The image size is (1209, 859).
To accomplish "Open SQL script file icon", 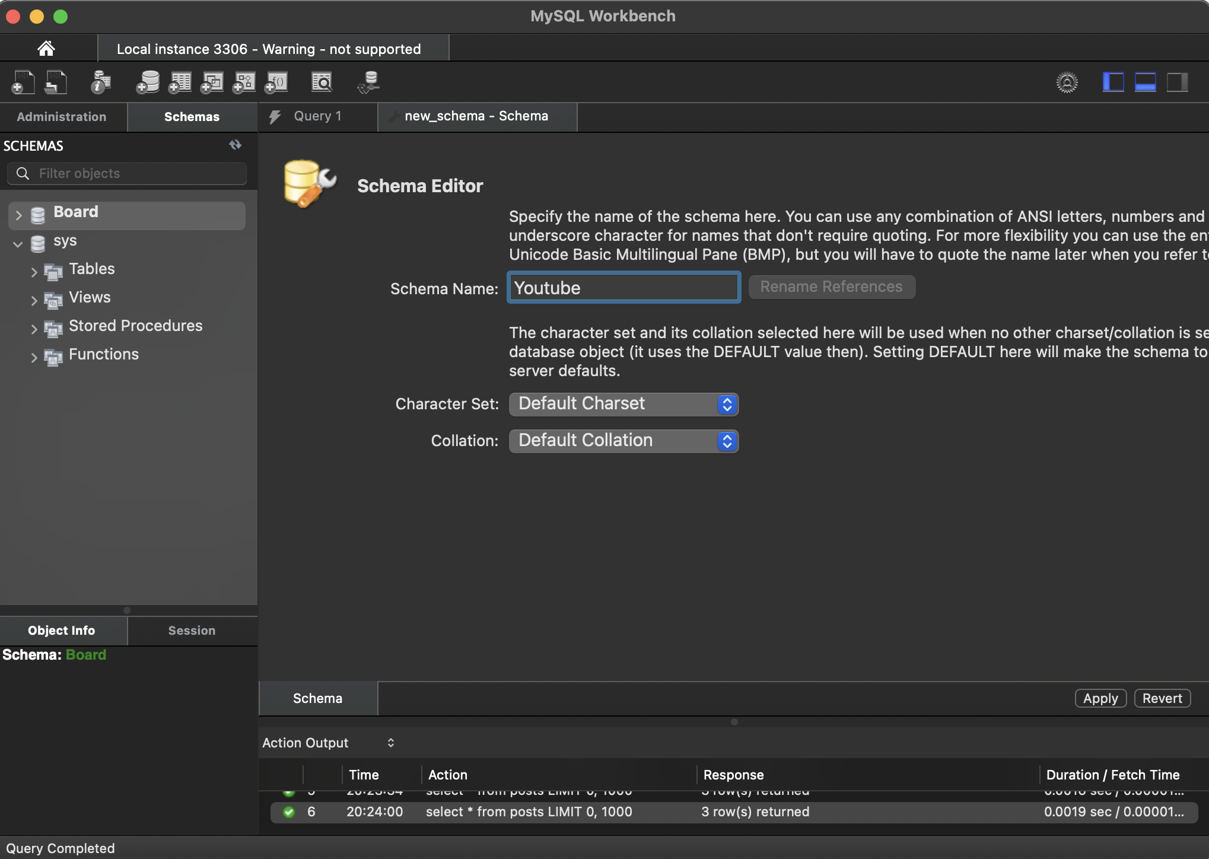I will click(56, 82).
